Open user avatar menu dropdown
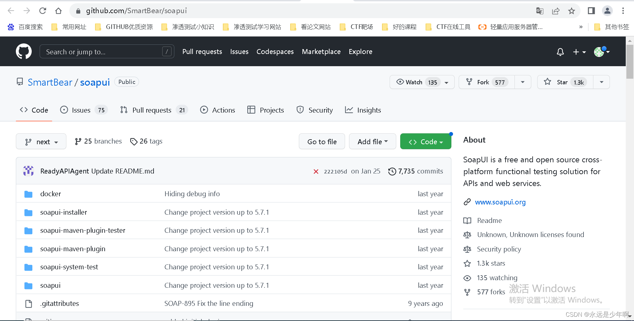Image resolution: width=634 pixels, height=321 pixels. [602, 52]
